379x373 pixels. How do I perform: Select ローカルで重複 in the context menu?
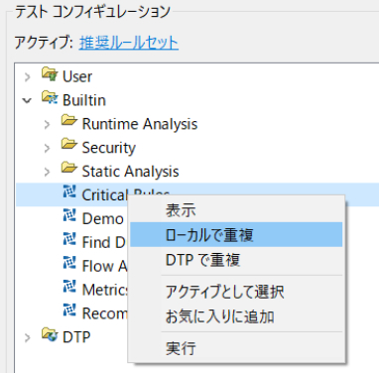point(236,234)
